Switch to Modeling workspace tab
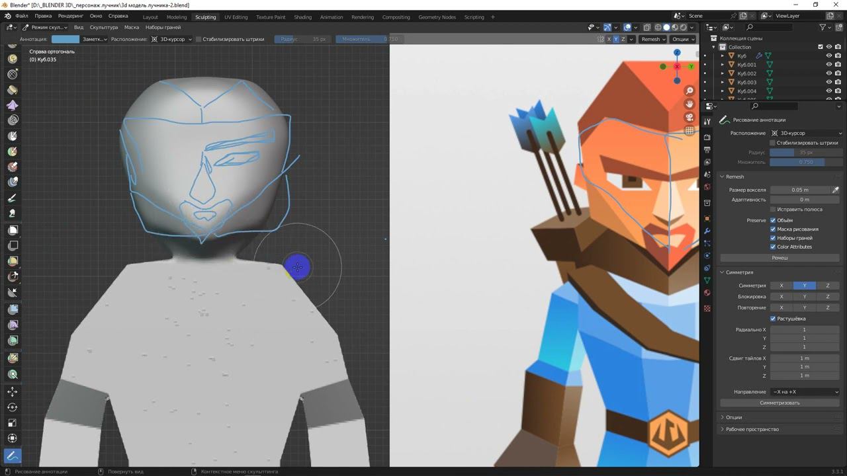This screenshot has height=476, width=847. 177,17
